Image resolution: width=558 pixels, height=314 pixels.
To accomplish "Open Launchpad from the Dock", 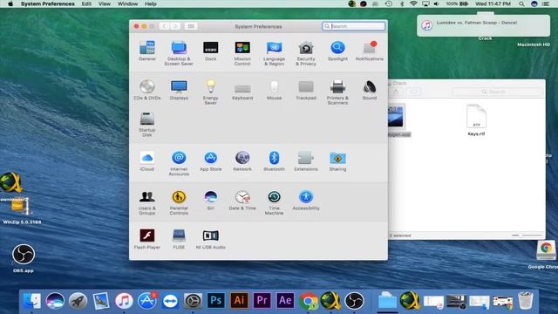I will pos(78,300).
